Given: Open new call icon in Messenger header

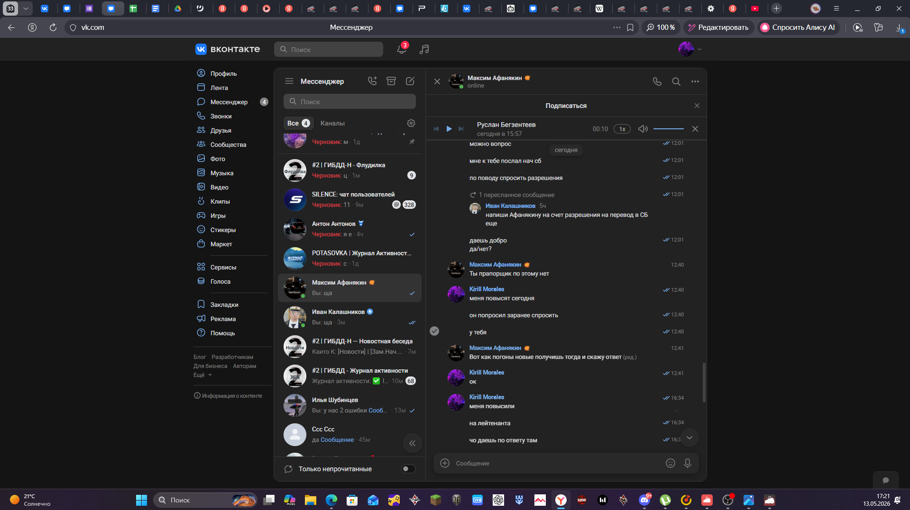Looking at the screenshot, I should 372,81.
